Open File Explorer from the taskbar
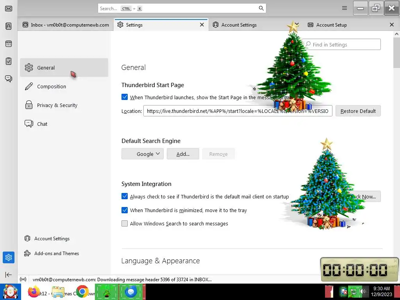 (58, 292)
